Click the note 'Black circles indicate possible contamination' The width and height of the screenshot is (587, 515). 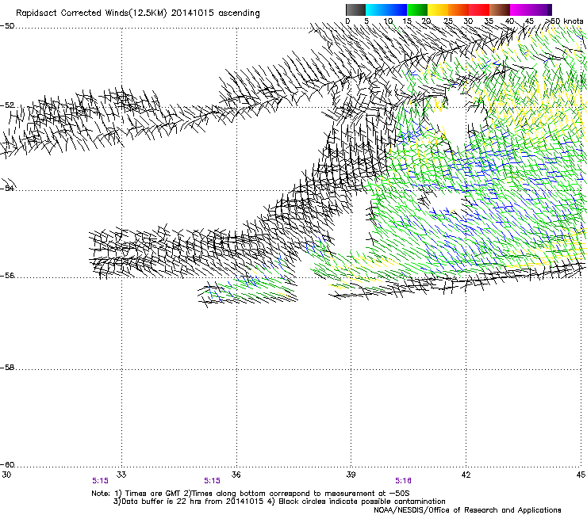click(x=362, y=502)
